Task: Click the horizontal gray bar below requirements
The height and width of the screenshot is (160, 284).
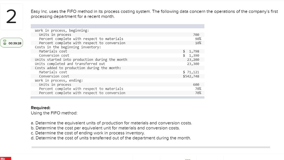Action: pos(151,147)
